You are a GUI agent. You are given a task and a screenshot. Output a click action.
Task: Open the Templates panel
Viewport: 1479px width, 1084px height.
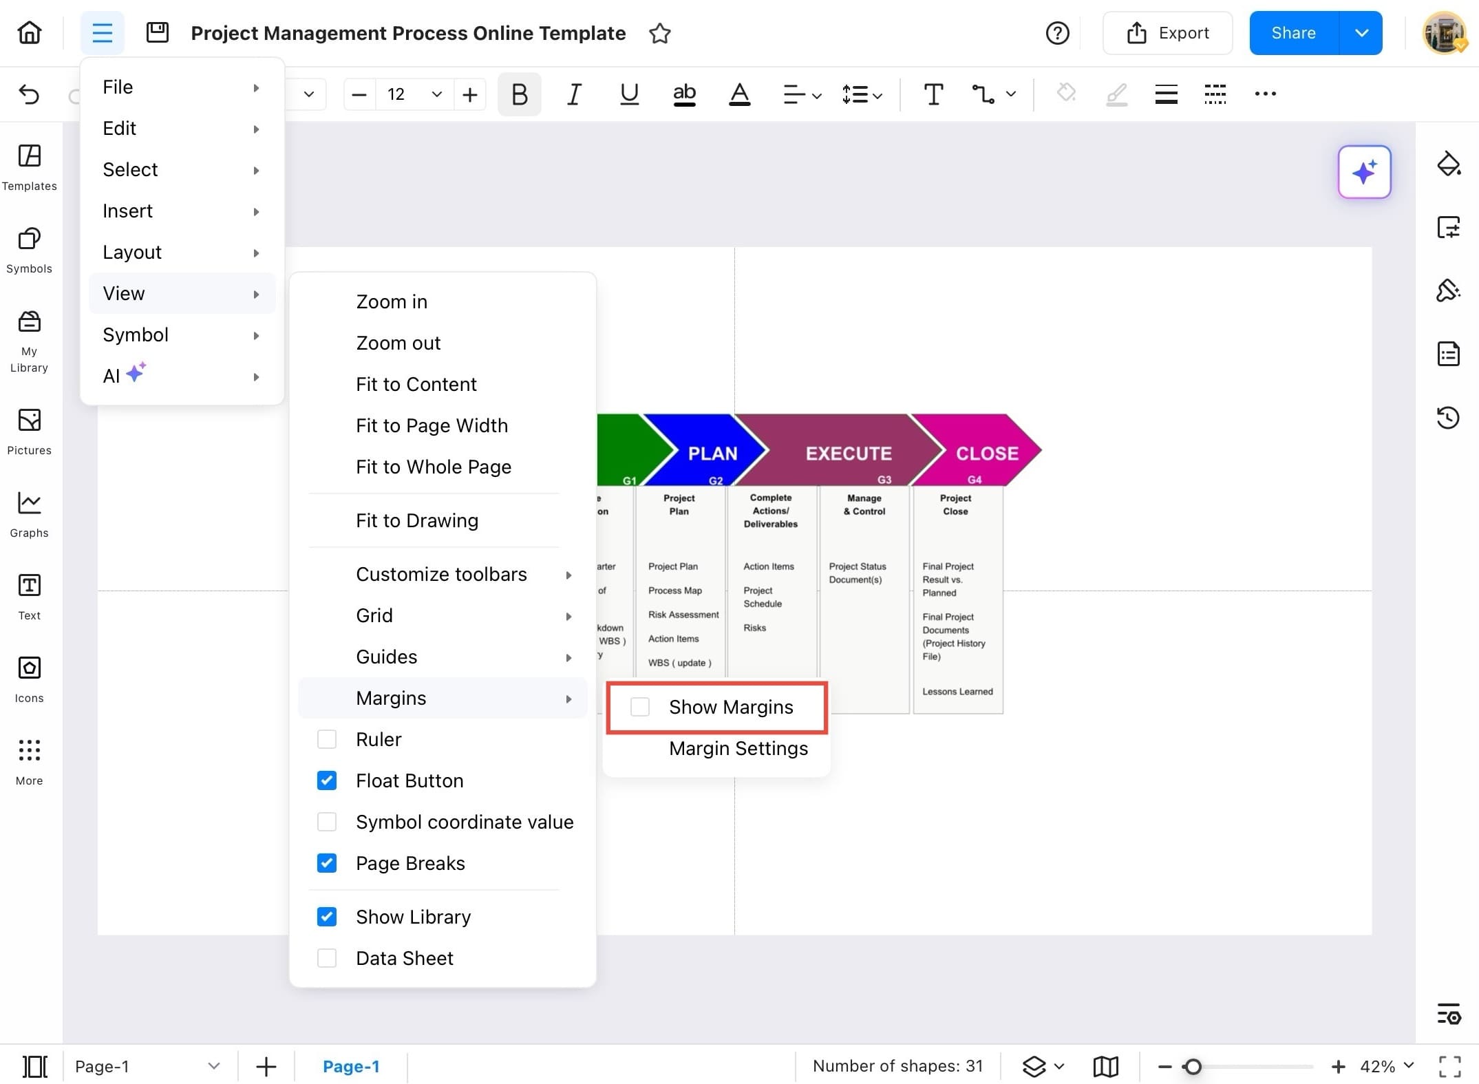29,167
